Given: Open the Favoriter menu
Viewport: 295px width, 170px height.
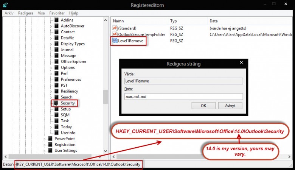Looking at the screenshot, I should [57, 13].
